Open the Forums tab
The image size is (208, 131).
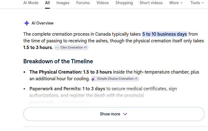[83, 3]
